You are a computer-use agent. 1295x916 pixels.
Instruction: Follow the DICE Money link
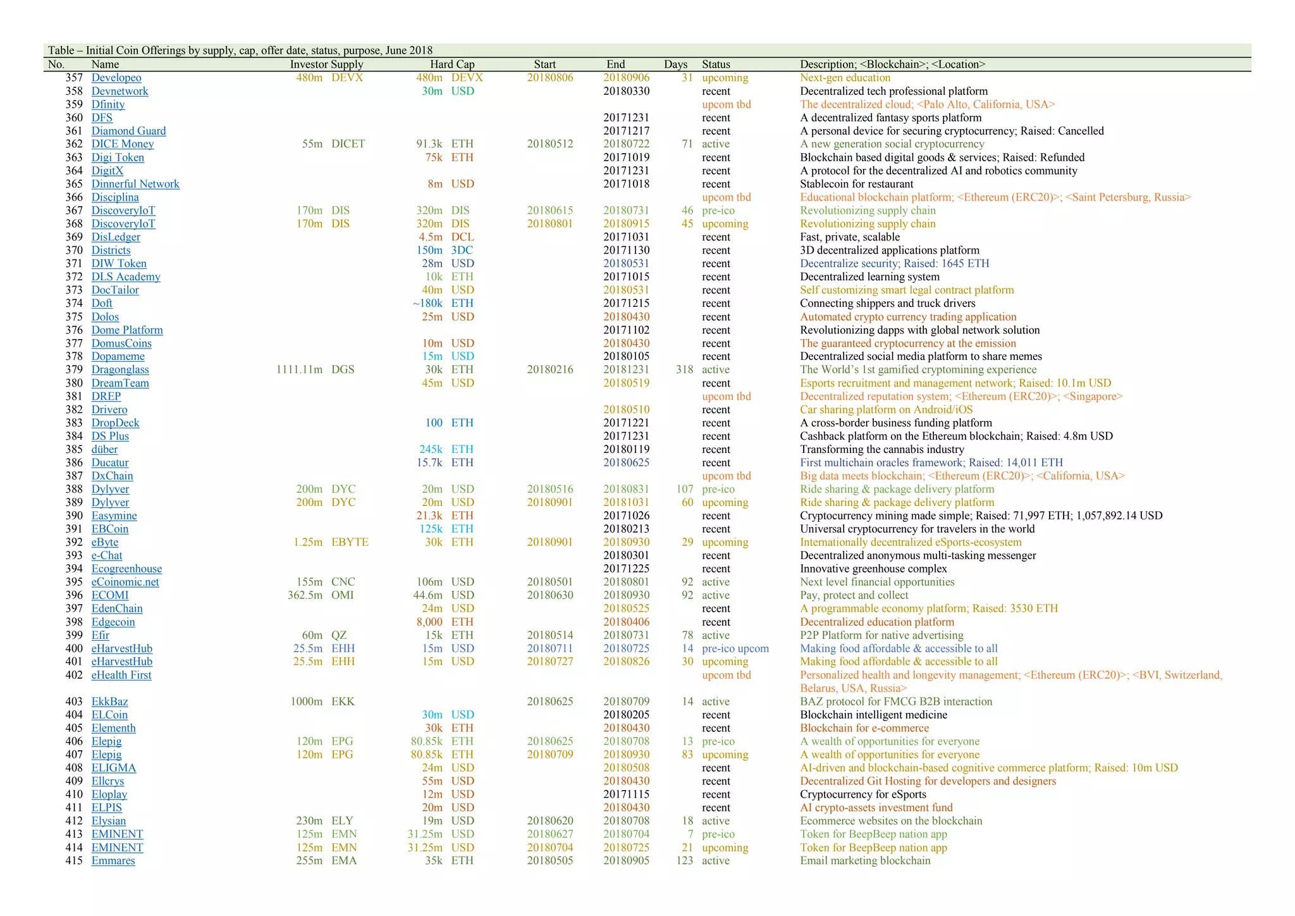point(123,144)
